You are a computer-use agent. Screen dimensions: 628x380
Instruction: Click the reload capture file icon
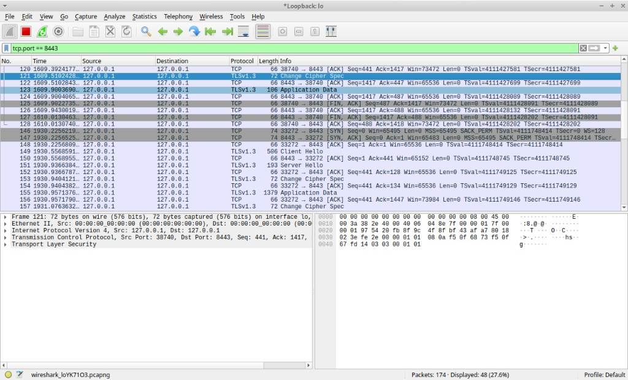coord(126,32)
